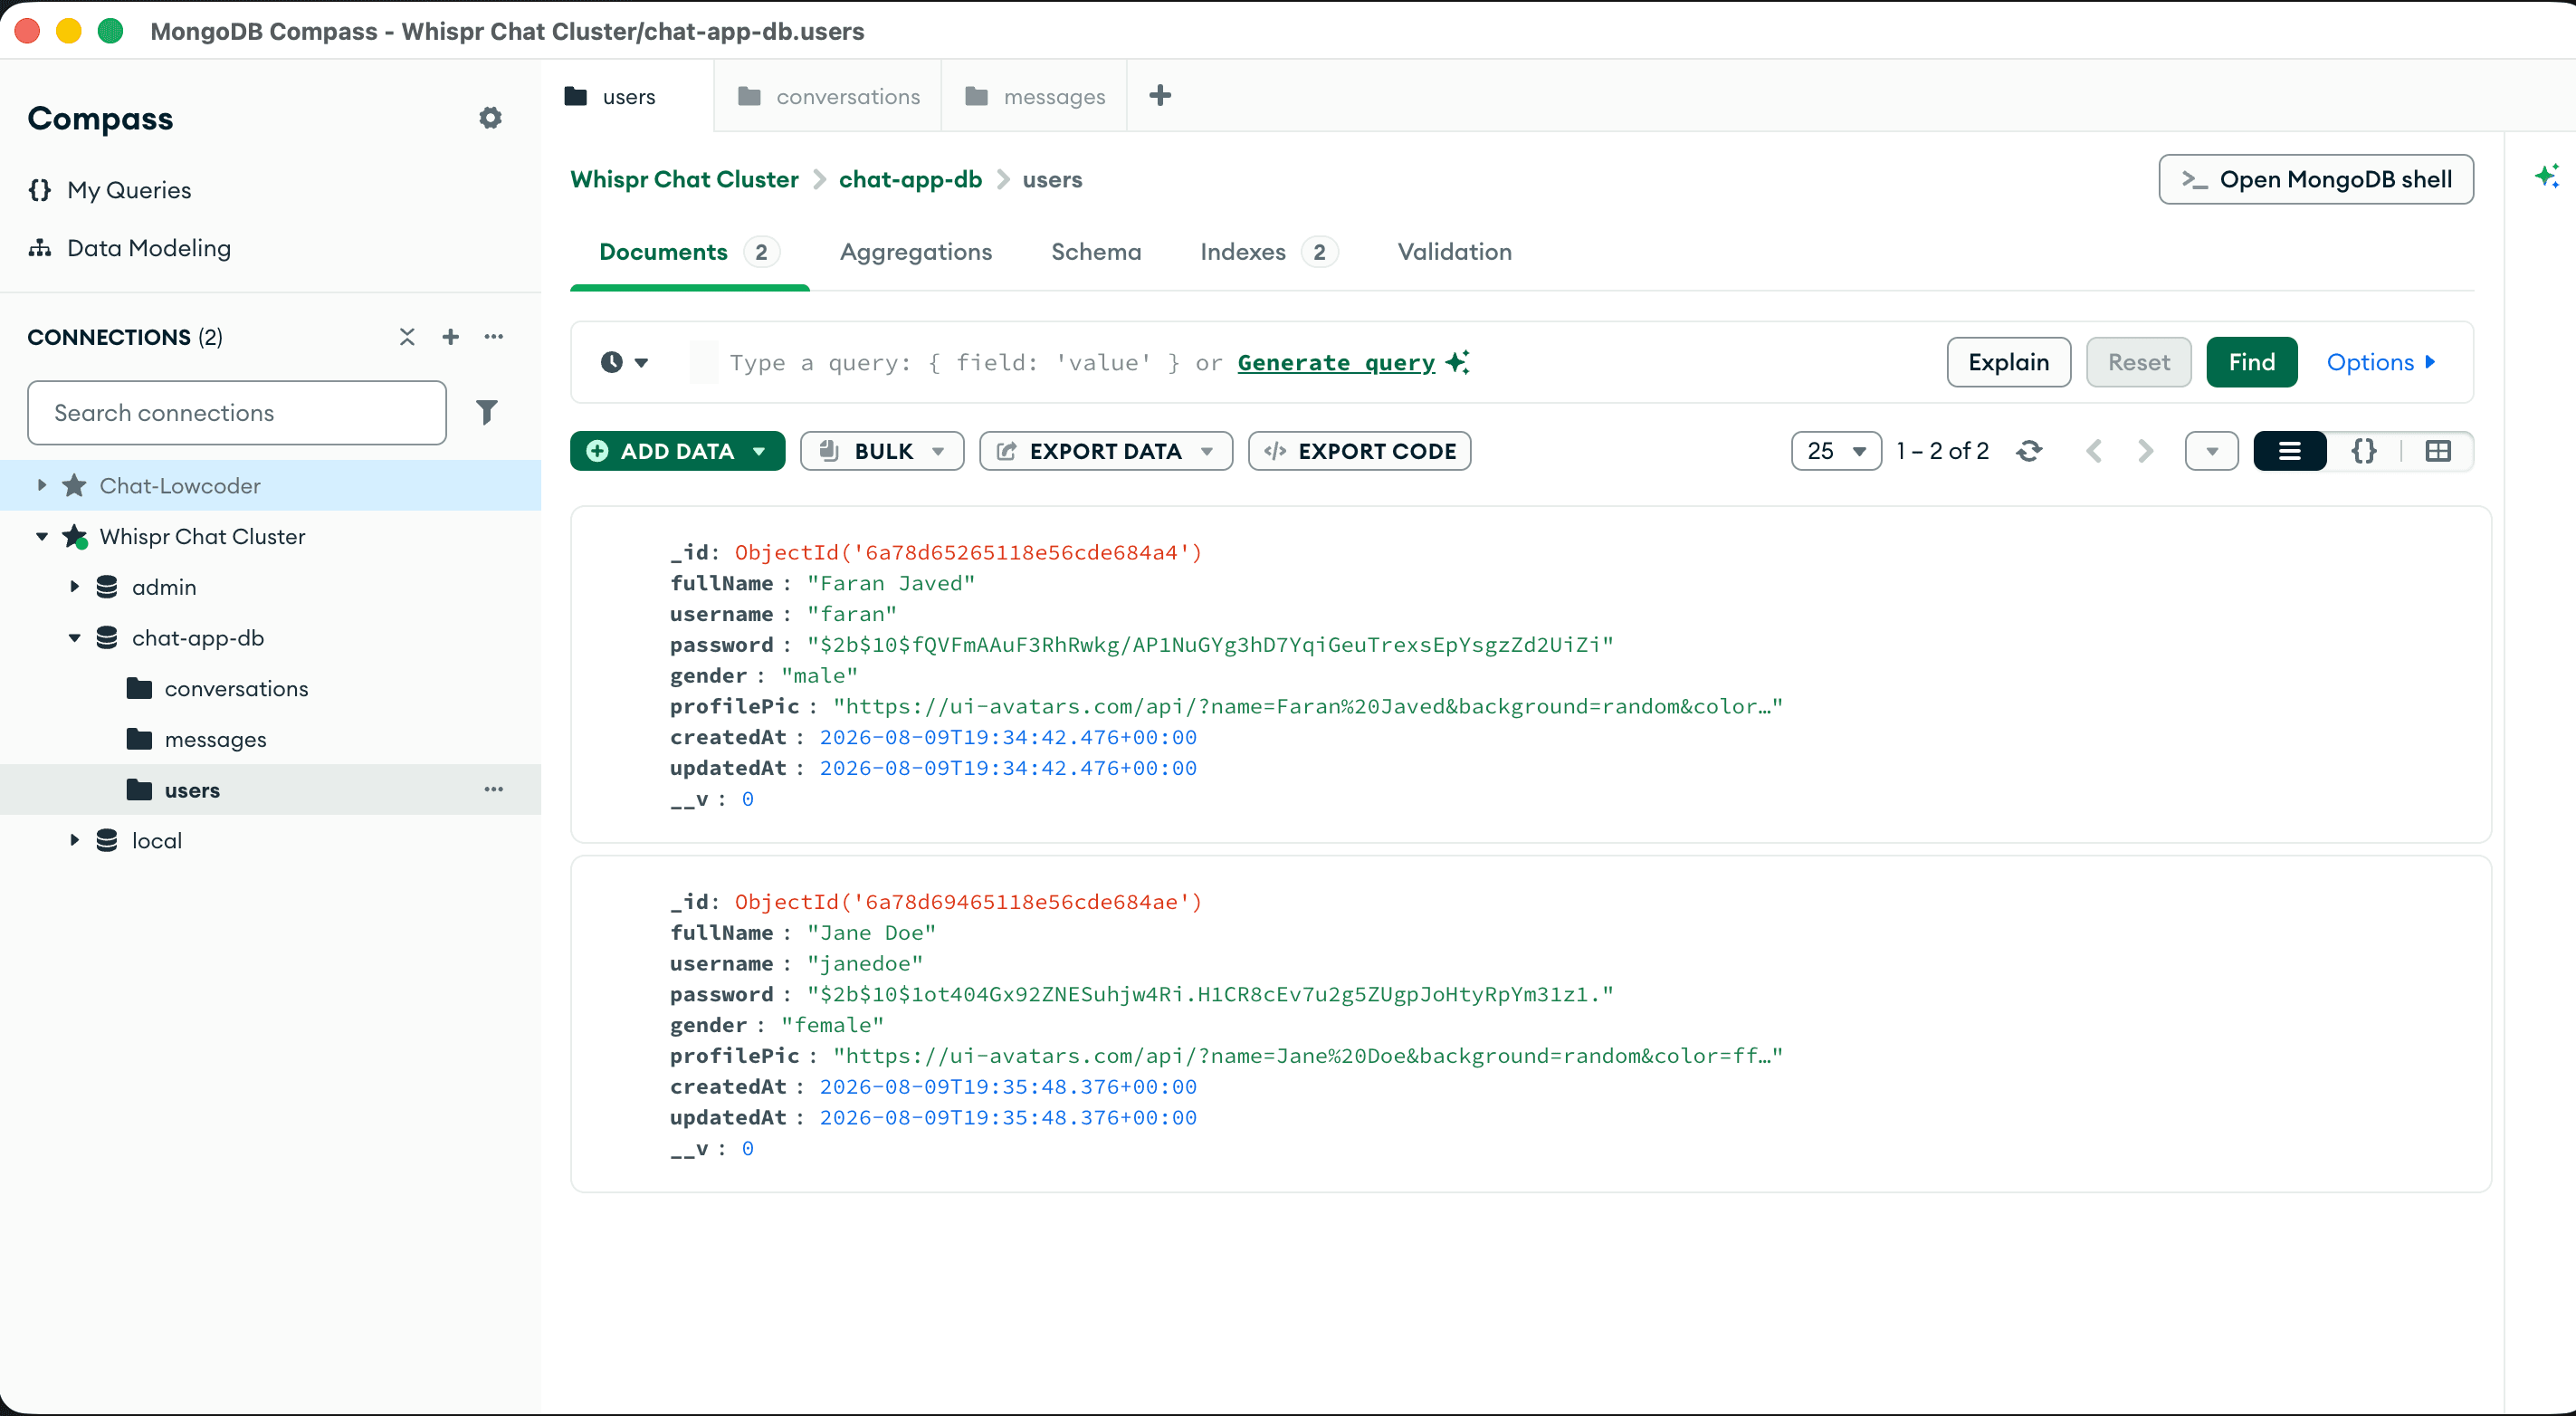Switch to table view

[2438, 452]
